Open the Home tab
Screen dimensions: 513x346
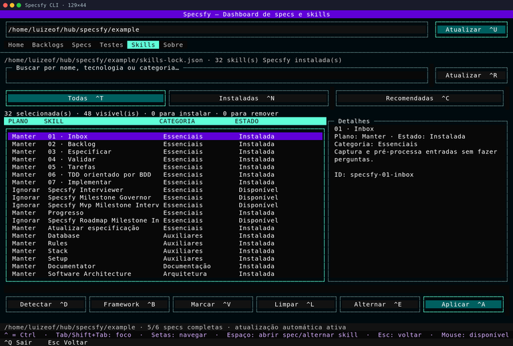pos(16,45)
